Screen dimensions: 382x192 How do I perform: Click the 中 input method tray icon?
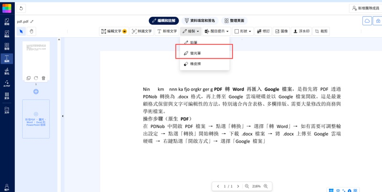coord(338,190)
